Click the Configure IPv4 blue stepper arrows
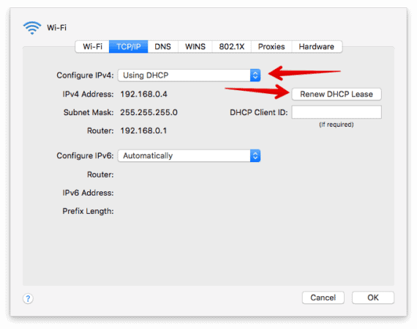The height and width of the screenshot is (329, 417). [255, 75]
